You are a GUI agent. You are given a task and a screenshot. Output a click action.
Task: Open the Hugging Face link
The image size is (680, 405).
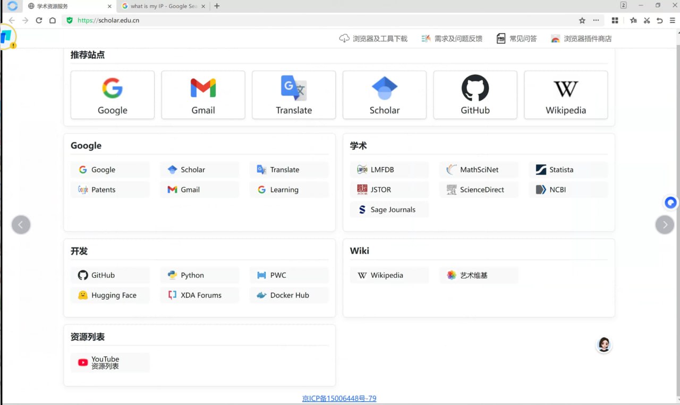point(110,295)
